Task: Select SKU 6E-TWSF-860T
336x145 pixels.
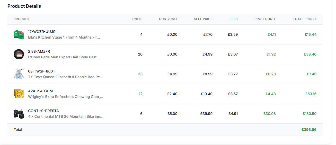Action: (41, 71)
